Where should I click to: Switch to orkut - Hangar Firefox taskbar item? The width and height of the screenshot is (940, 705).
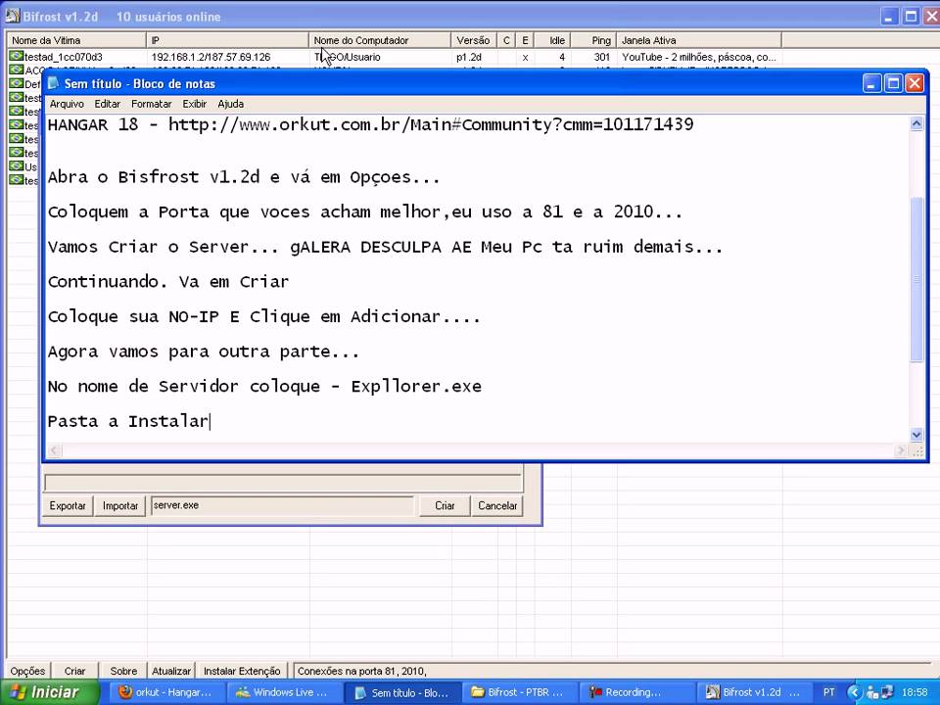pyautogui.click(x=165, y=692)
